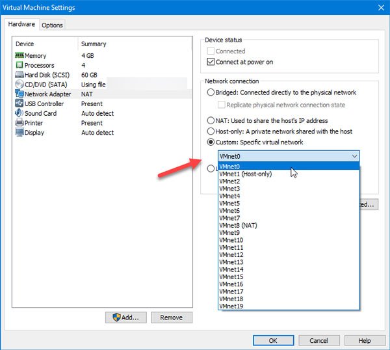The height and width of the screenshot is (350, 390).
Task: Select VMnet4 from the list
Action: pyautogui.click(x=289, y=196)
